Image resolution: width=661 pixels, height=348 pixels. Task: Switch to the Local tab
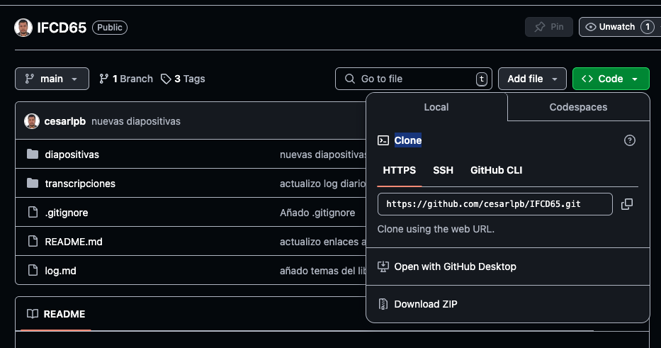(436, 107)
